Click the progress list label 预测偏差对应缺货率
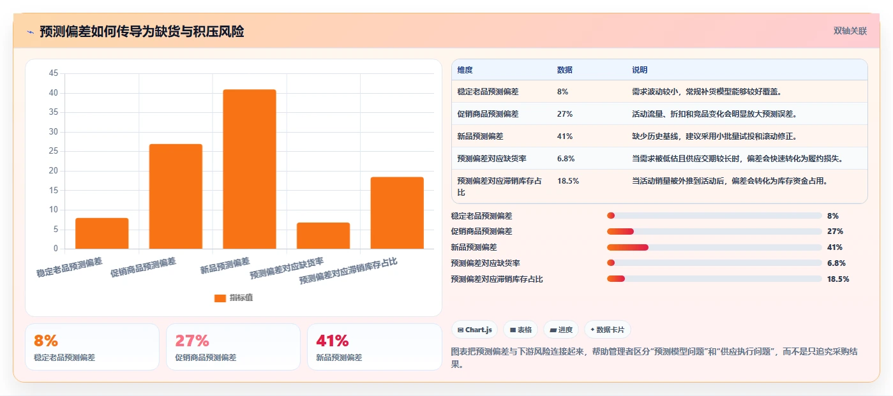 click(485, 263)
